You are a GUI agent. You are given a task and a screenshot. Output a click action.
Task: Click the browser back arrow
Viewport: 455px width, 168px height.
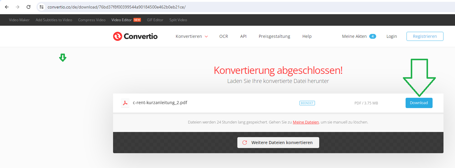[x=7, y=7]
